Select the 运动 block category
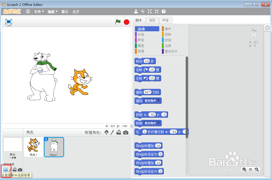 click(x=147, y=29)
